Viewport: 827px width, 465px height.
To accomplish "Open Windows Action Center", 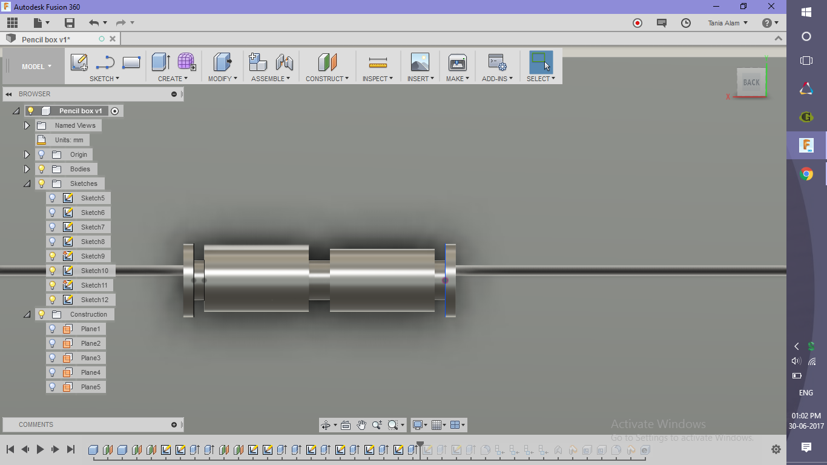I will pyautogui.click(x=806, y=447).
